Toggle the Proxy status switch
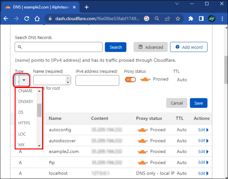228x179 pixels. click(131, 79)
